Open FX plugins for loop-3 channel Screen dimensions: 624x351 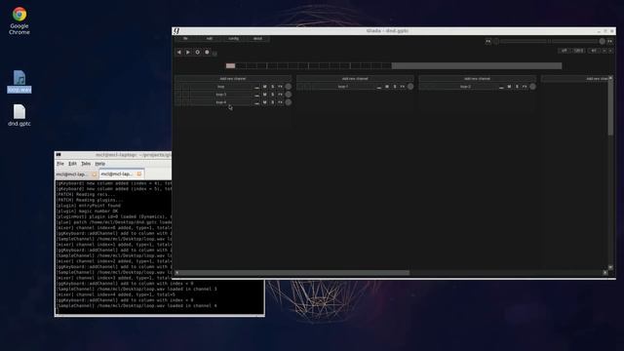coord(280,95)
